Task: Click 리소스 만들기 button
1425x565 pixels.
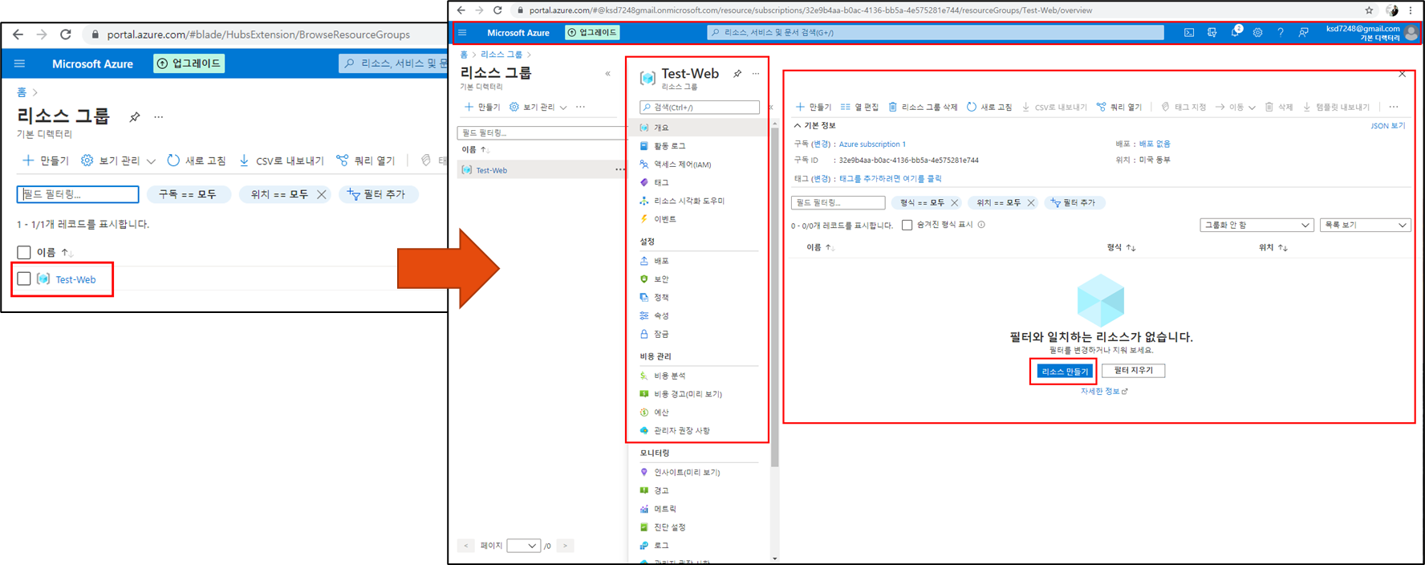Action: point(1065,372)
